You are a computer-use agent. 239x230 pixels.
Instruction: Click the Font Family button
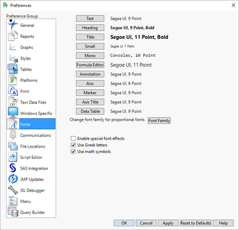click(x=159, y=121)
